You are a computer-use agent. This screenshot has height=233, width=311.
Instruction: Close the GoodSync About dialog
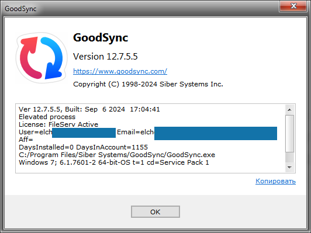click(293, 6)
